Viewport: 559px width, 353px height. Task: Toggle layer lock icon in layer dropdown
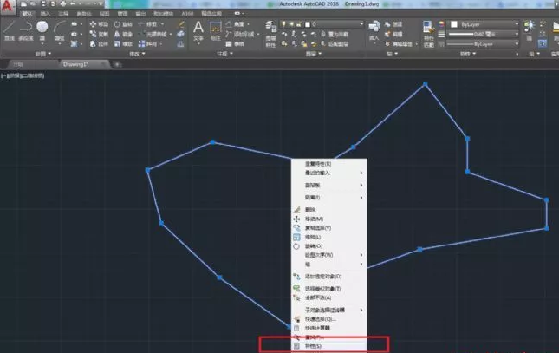(x=299, y=24)
